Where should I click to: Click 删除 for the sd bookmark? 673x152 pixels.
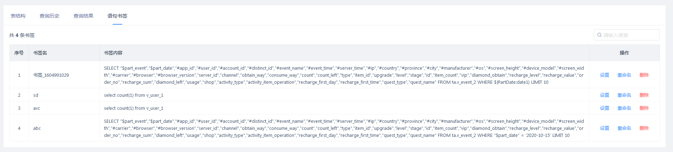coord(644,95)
